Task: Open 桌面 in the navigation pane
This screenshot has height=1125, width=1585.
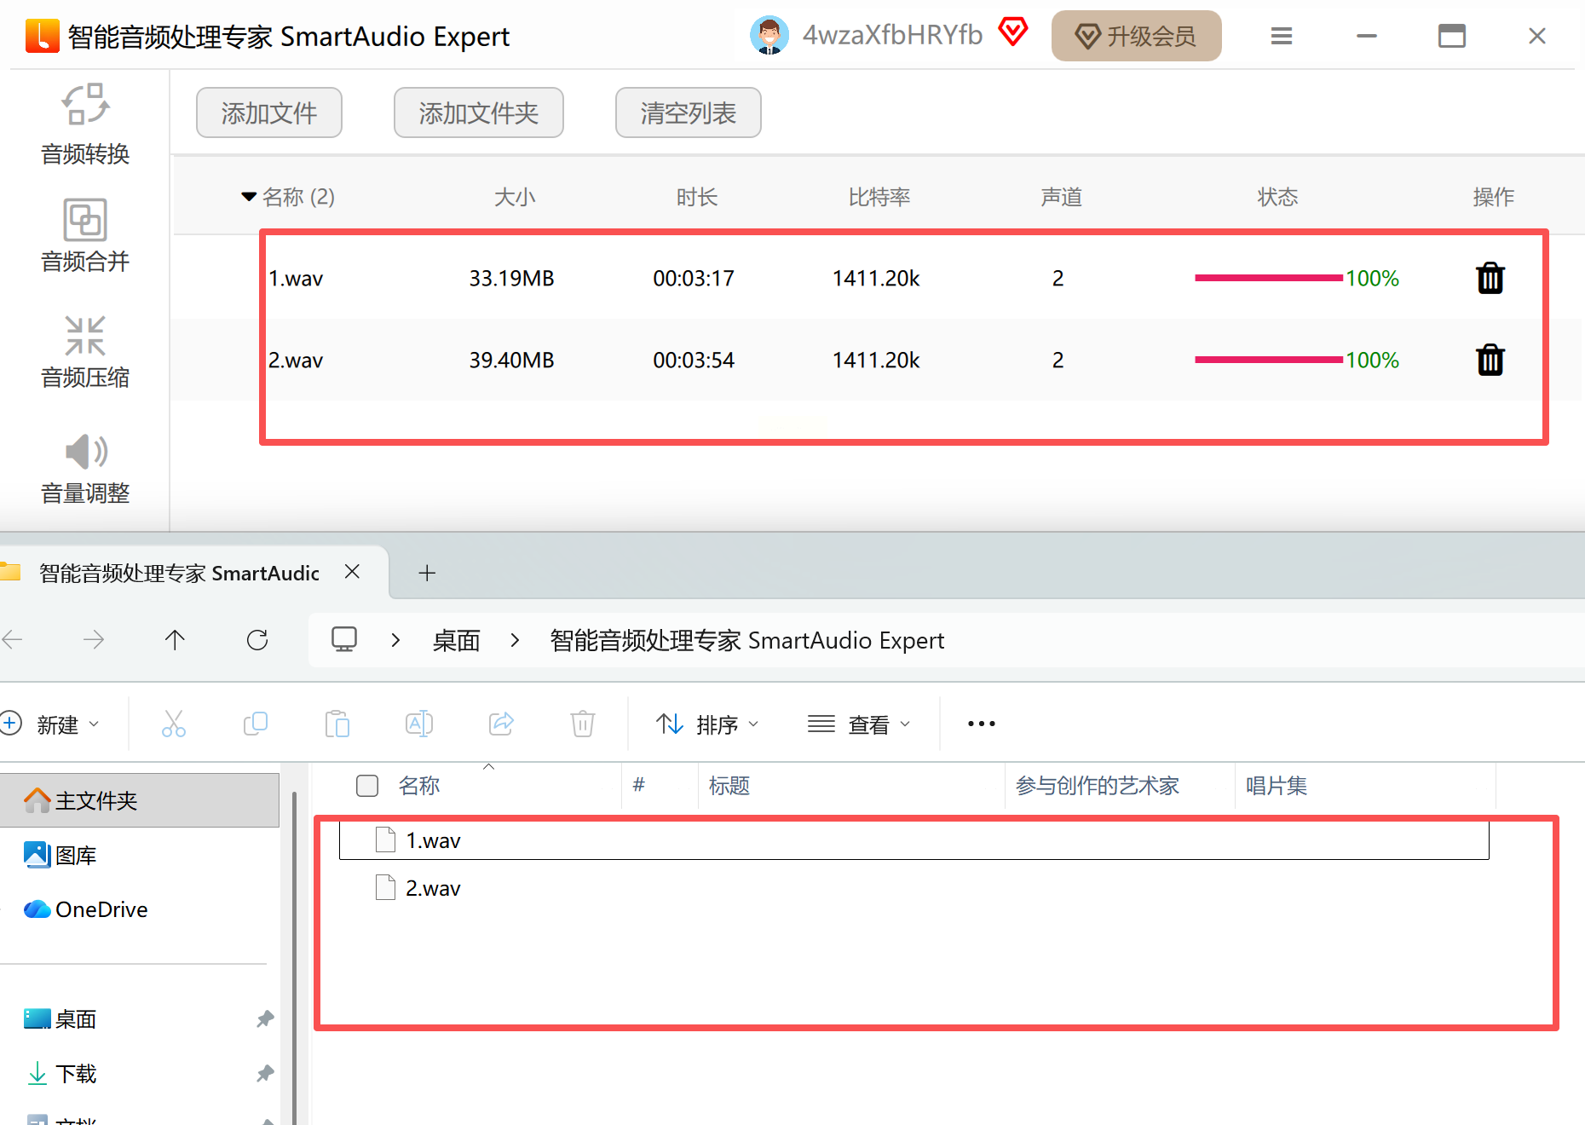Action: [x=61, y=1018]
